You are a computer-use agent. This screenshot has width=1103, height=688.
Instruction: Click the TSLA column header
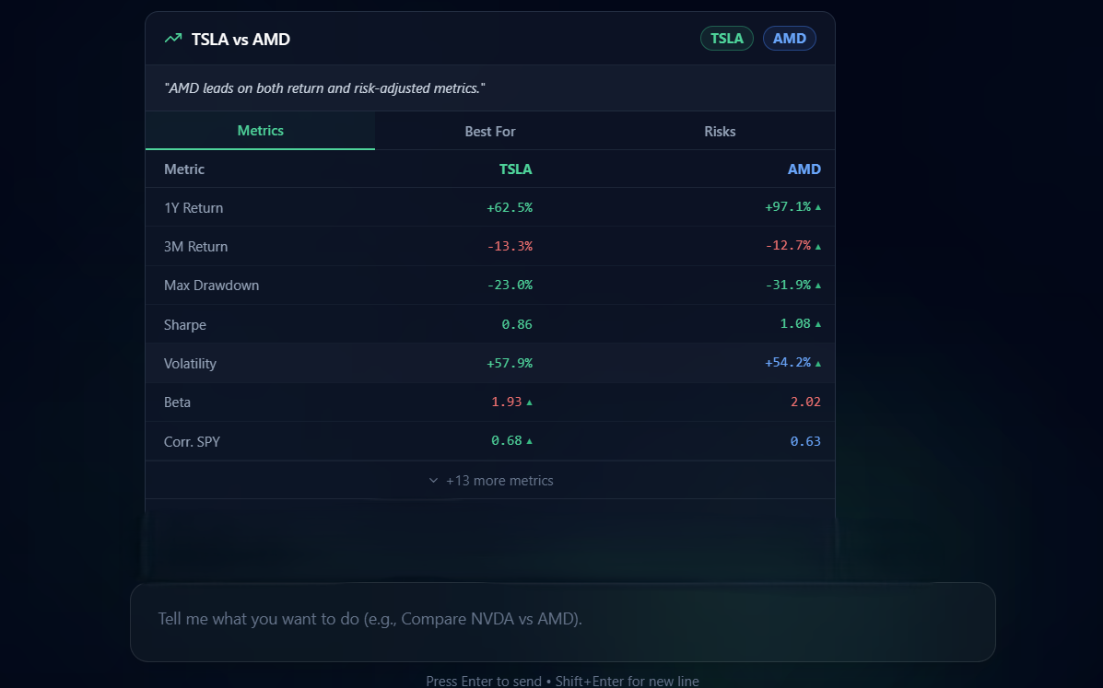click(516, 169)
